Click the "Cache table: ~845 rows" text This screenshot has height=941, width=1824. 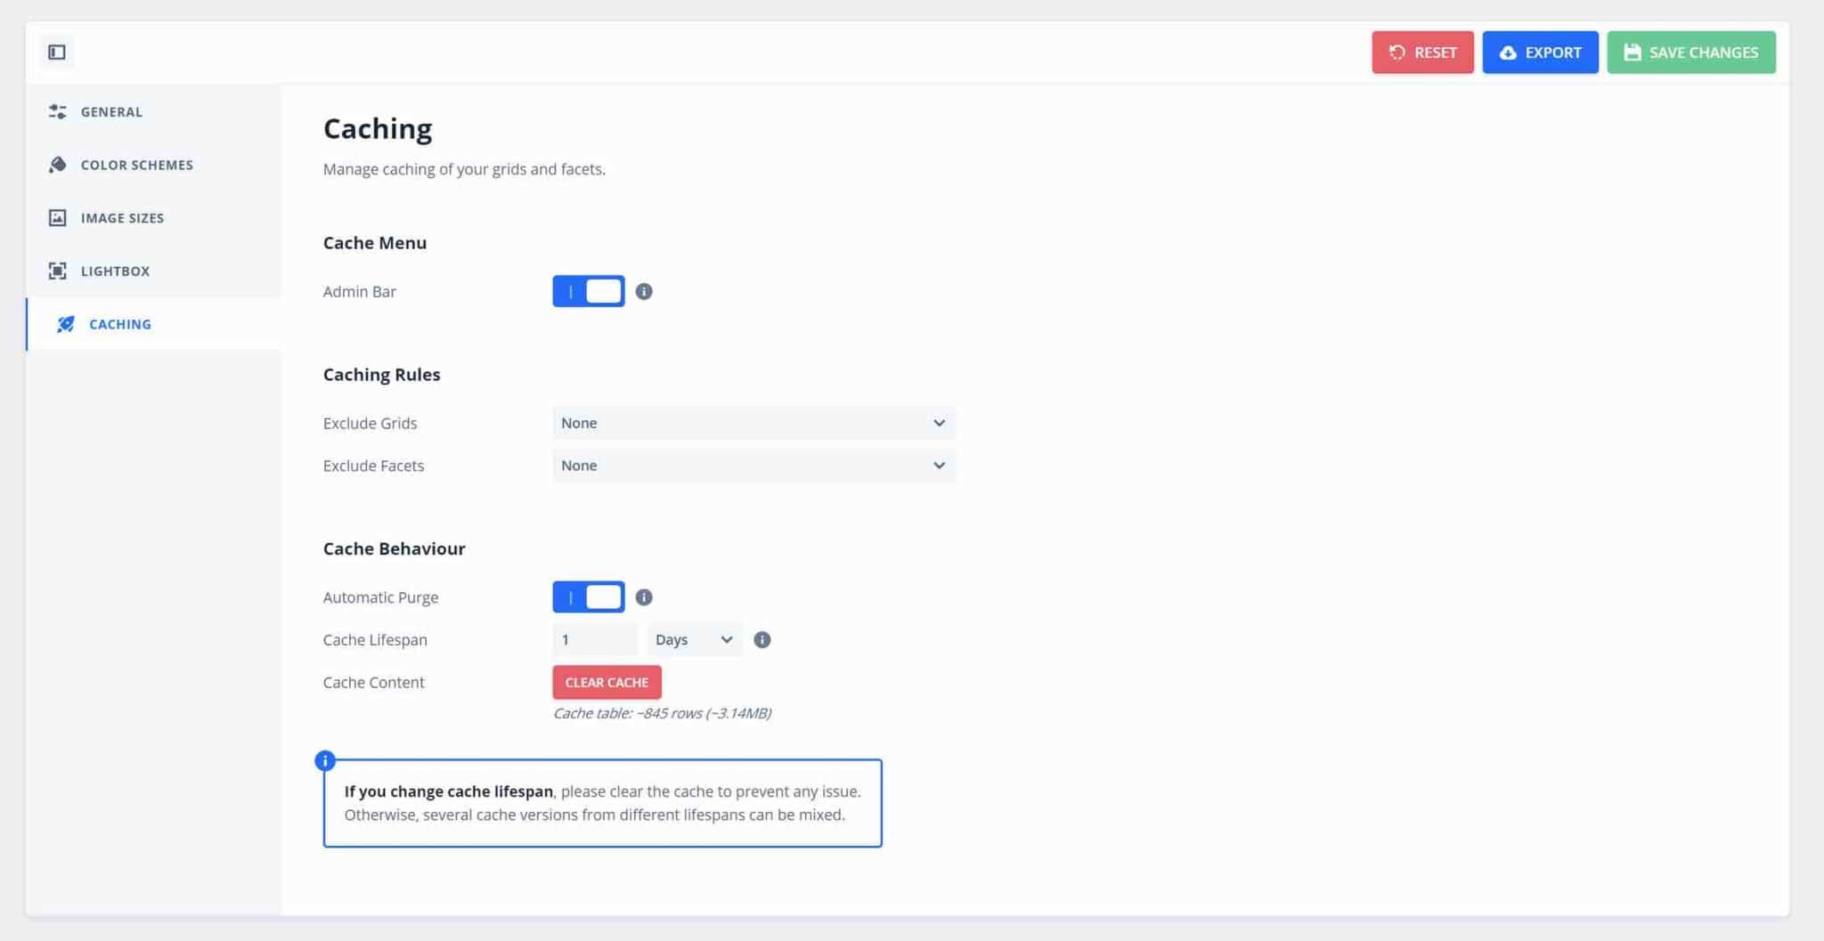click(662, 713)
